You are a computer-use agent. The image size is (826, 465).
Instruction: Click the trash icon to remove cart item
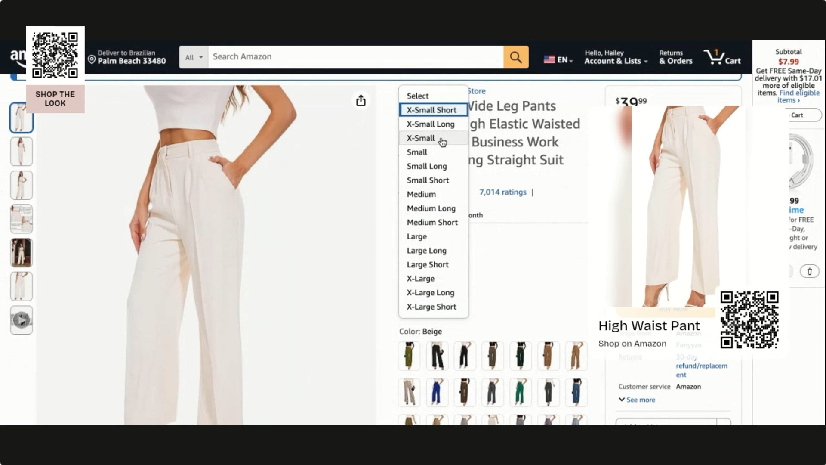[811, 271]
